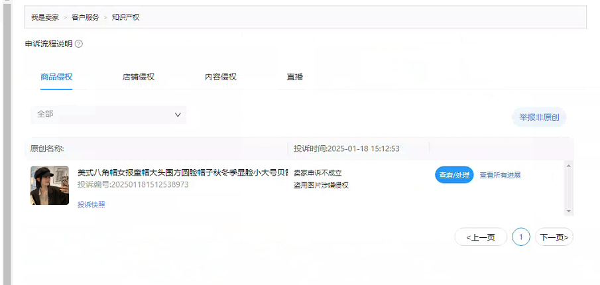This screenshot has width=600, height=285.
Task: Open the 查看所有进展 link
Action: point(500,175)
